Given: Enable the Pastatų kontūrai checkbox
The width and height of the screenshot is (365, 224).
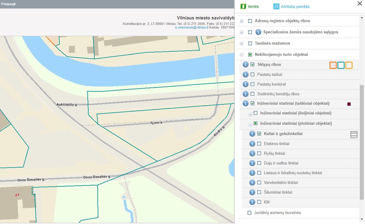Looking at the screenshot, I should pyautogui.click(x=253, y=84).
